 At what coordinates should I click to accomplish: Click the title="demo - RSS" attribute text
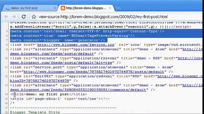(142, 58)
